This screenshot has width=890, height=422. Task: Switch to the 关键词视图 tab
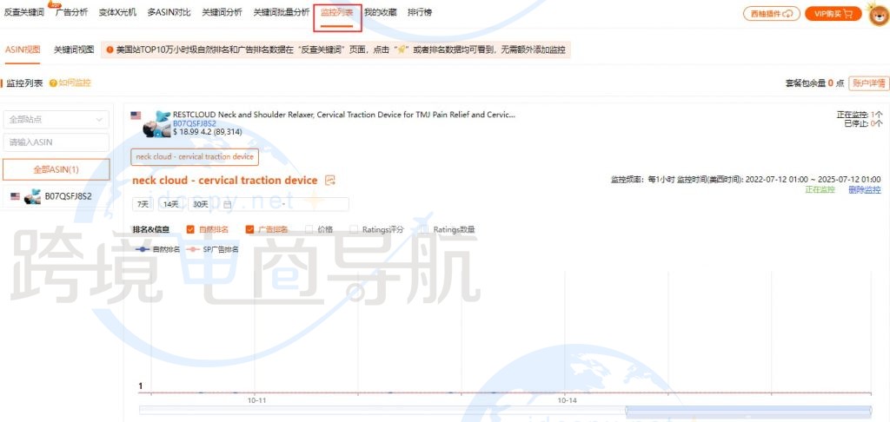[74, 49]
